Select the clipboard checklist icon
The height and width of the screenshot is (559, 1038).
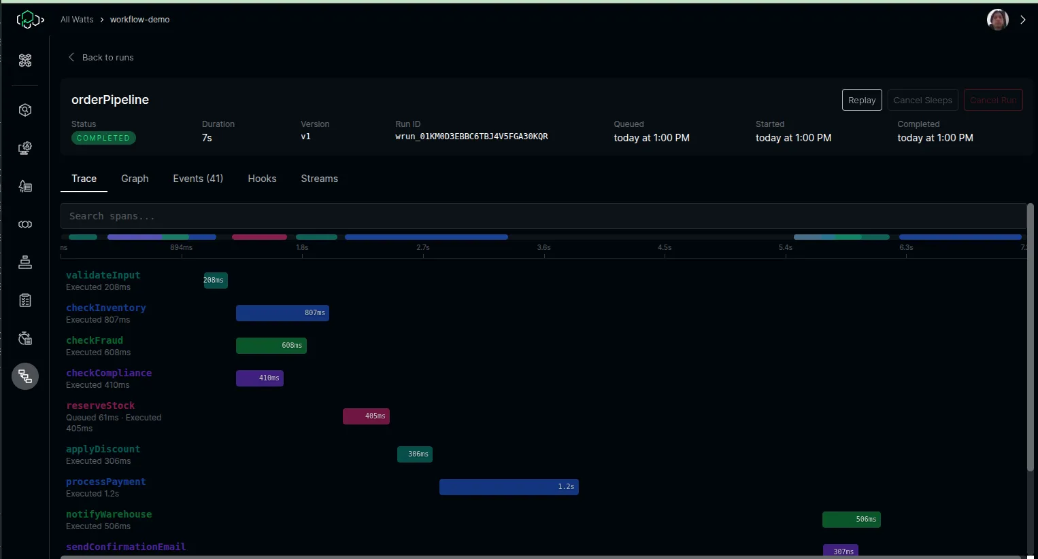pyautogui.click(x=25, y=300)
